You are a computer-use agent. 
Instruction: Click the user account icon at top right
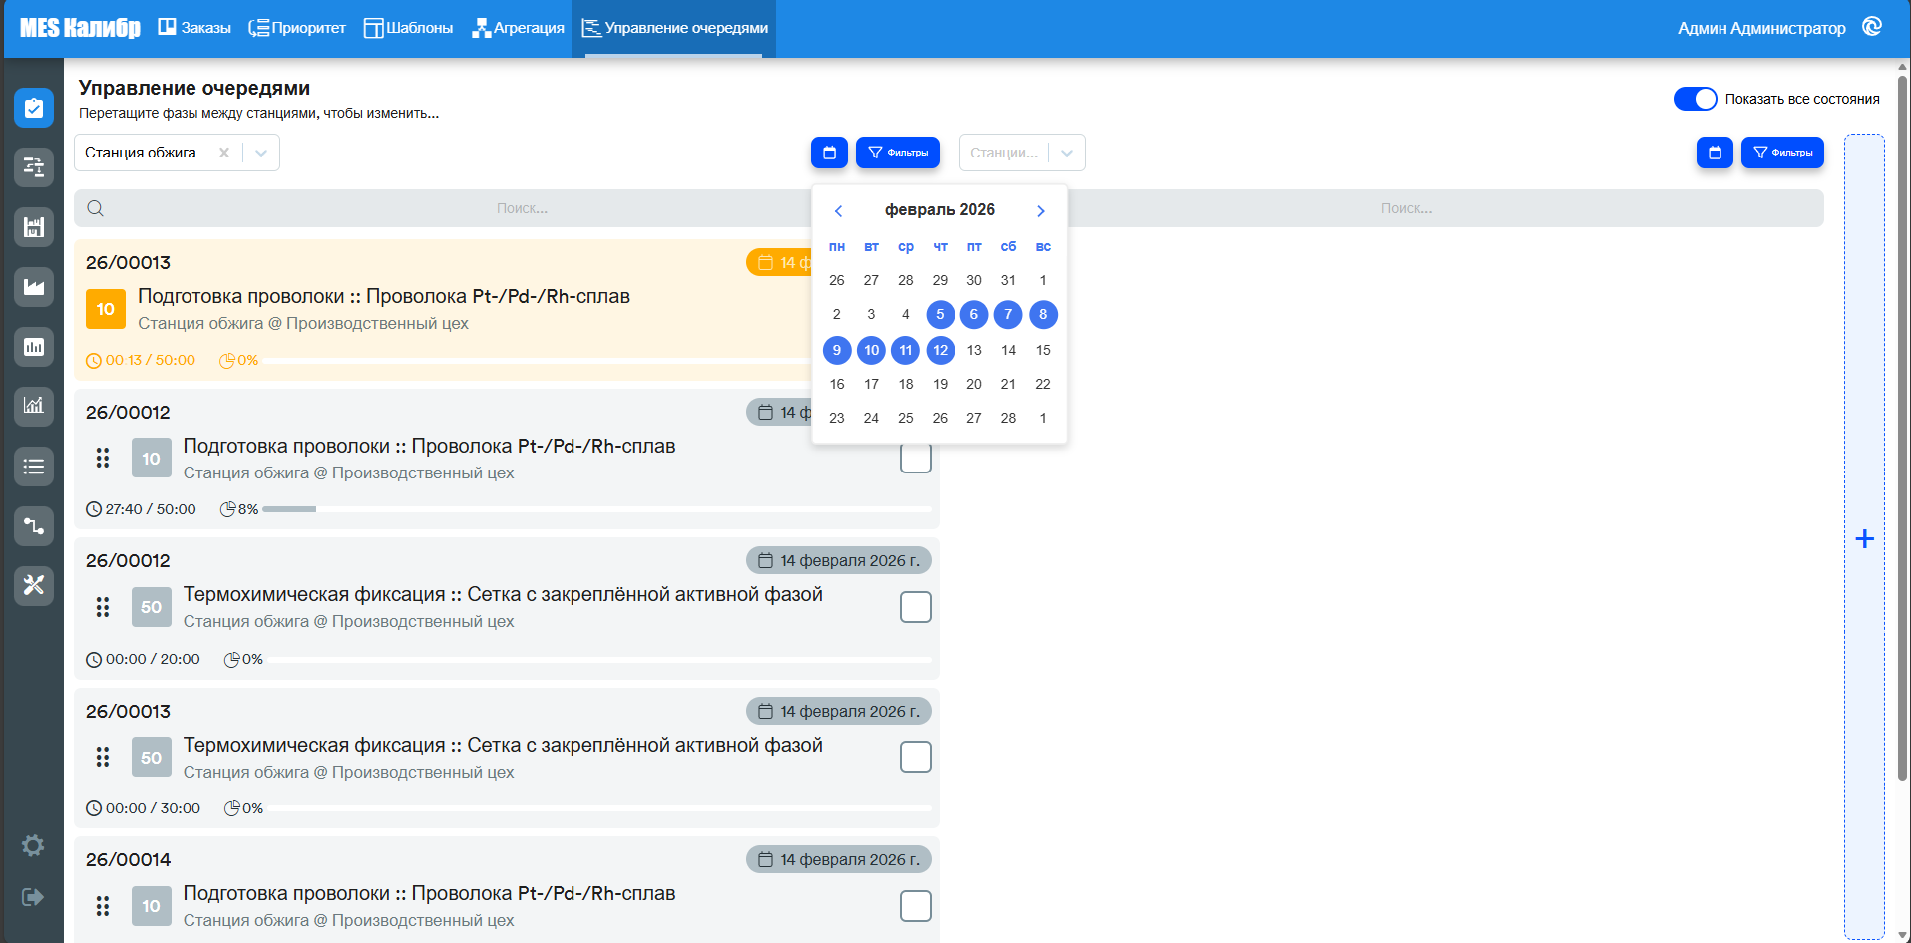tap(1872, 27)
